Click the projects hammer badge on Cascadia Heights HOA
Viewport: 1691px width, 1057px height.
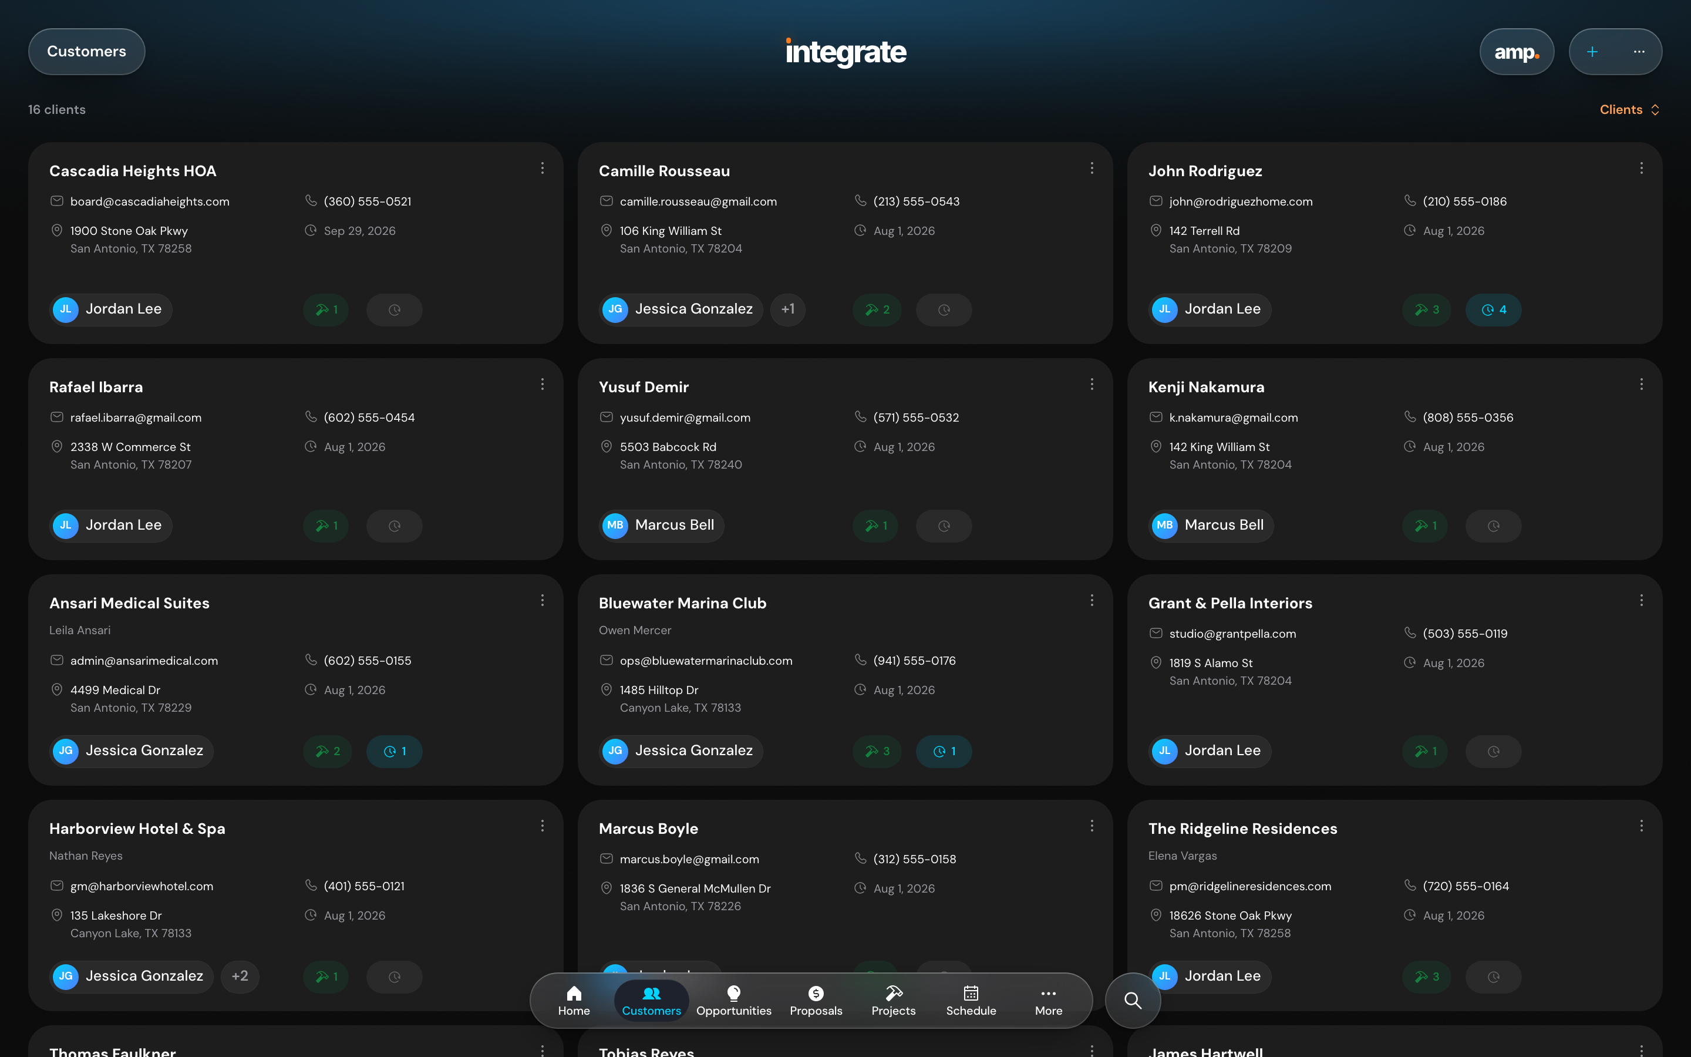pyautogui.click(x=326, y=309)
